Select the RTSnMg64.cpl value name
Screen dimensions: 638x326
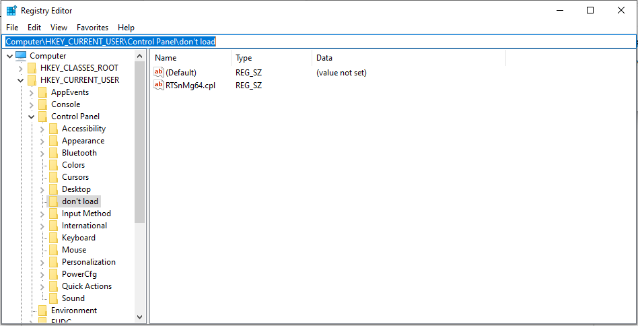click(190, 85)
